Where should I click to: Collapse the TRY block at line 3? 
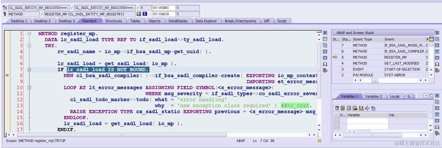tap(29, 45)
